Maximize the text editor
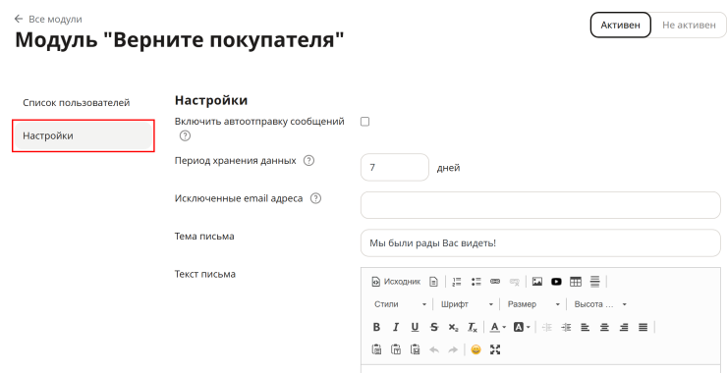727x373 pixels. [495, 349]
